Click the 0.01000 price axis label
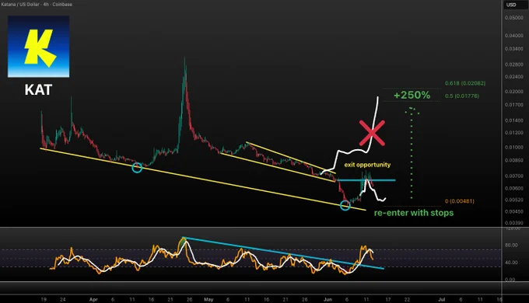The image size is (529, 303). click(x=513, y=148)
